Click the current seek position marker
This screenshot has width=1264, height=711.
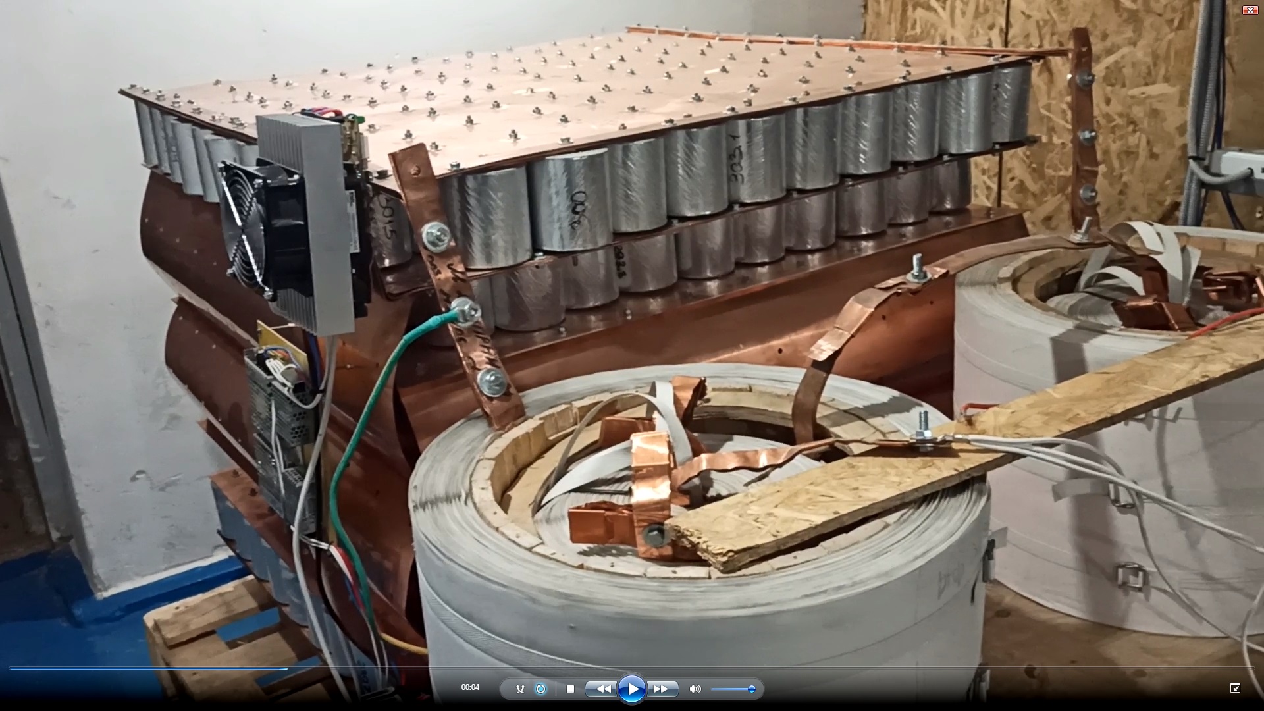[287, 668]
